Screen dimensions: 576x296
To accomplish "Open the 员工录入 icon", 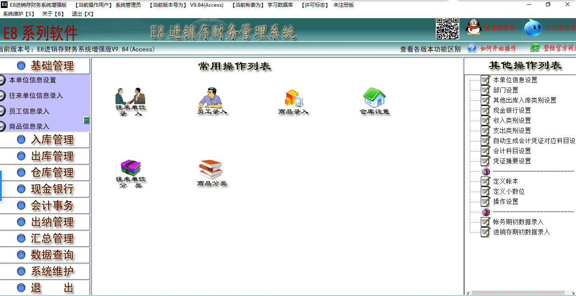I will tap(212, 101).
